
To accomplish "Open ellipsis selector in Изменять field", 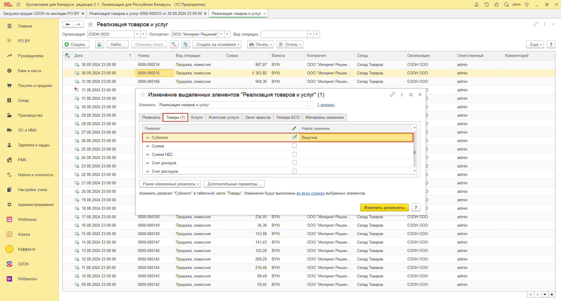I will click(x=310, y=105).
